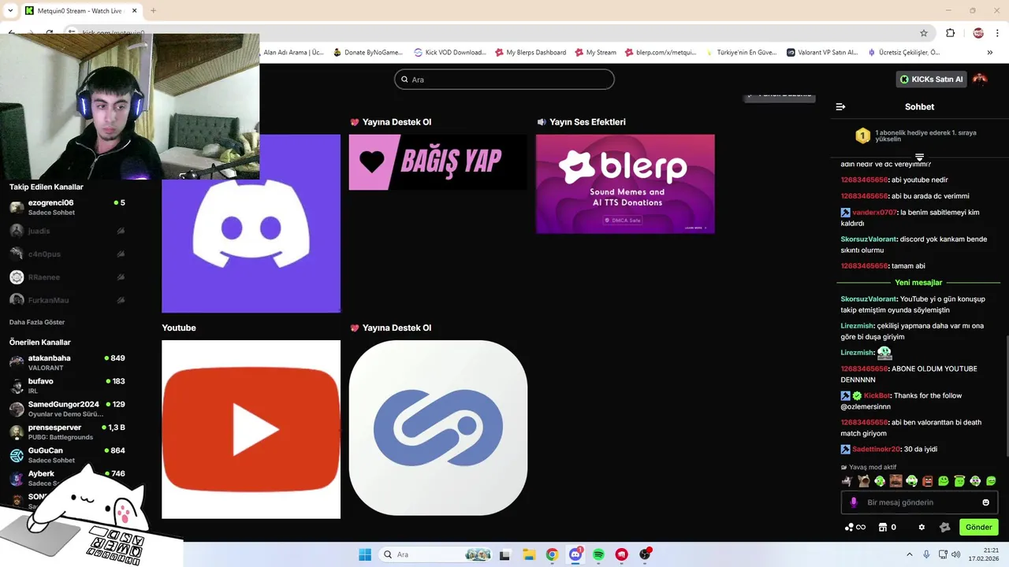Show hidden system tray icons
The image size is (1009, 567).
tap(909, 554)
